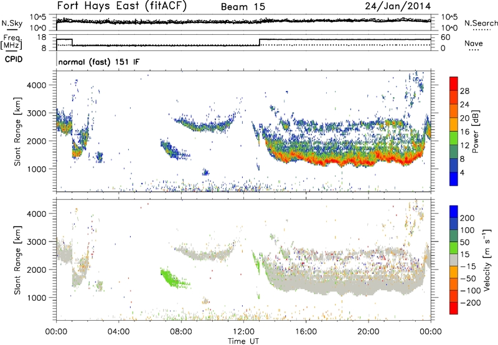This screenshot has height=345, width=498.
Task: Click the frequency step-up near 13:00 UT
Action: pos(260,42)
